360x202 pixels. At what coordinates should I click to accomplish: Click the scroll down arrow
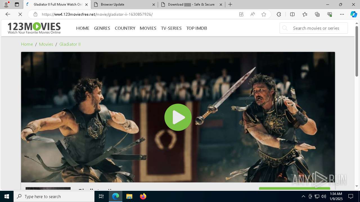(357, 186)
